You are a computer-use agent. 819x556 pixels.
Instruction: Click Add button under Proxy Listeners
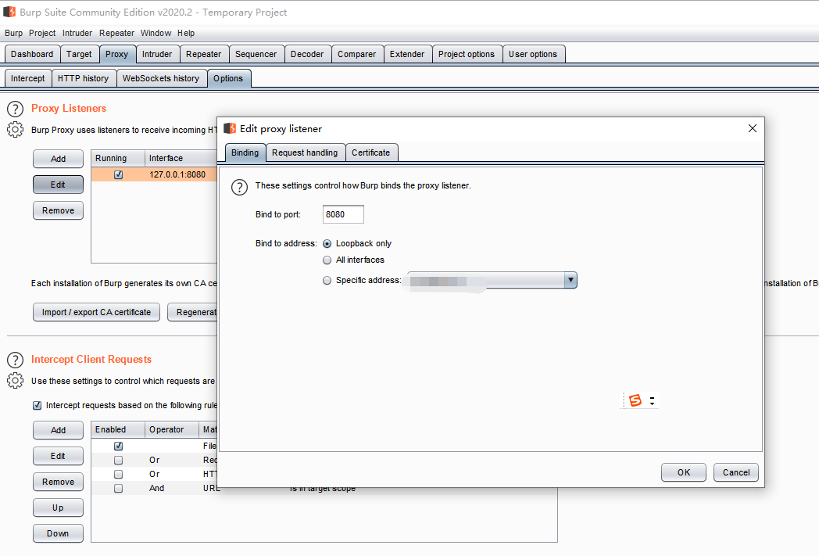pos(58,159)
